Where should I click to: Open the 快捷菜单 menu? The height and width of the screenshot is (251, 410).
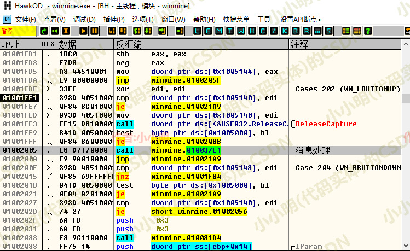click(x=236, y=20)
